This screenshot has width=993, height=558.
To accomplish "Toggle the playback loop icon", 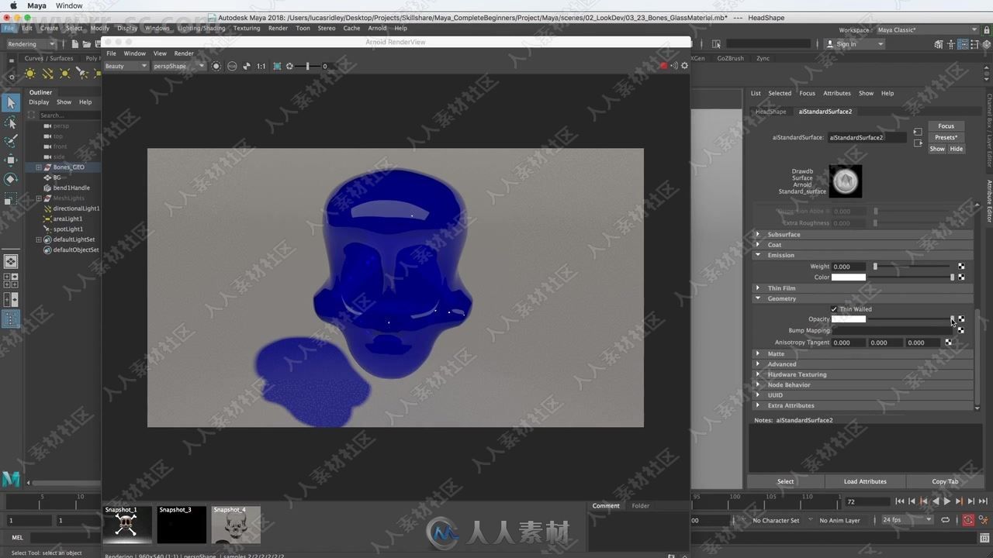I will tap(945, 520).
